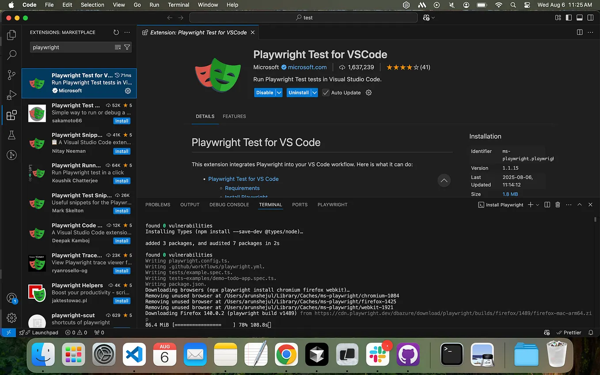Open the Extensions view icon
The height and width of the screenshot is (375, 600).
[12, 115]
